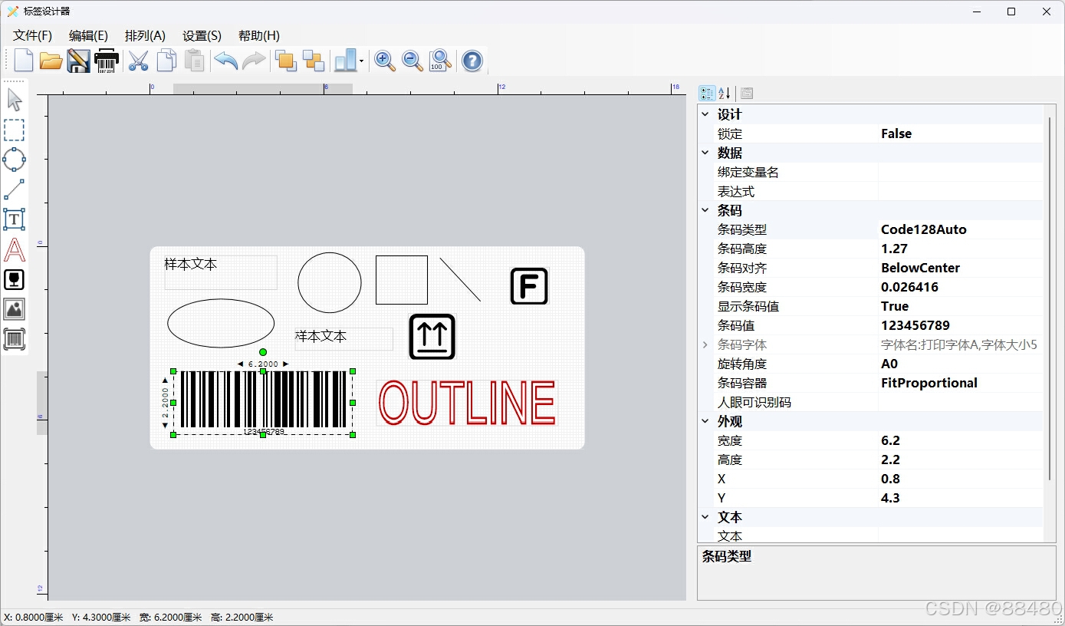Open the help question mark icon
Image resolution: width=1065 pixels, height=626 pixels.
(x=472, y=61)
